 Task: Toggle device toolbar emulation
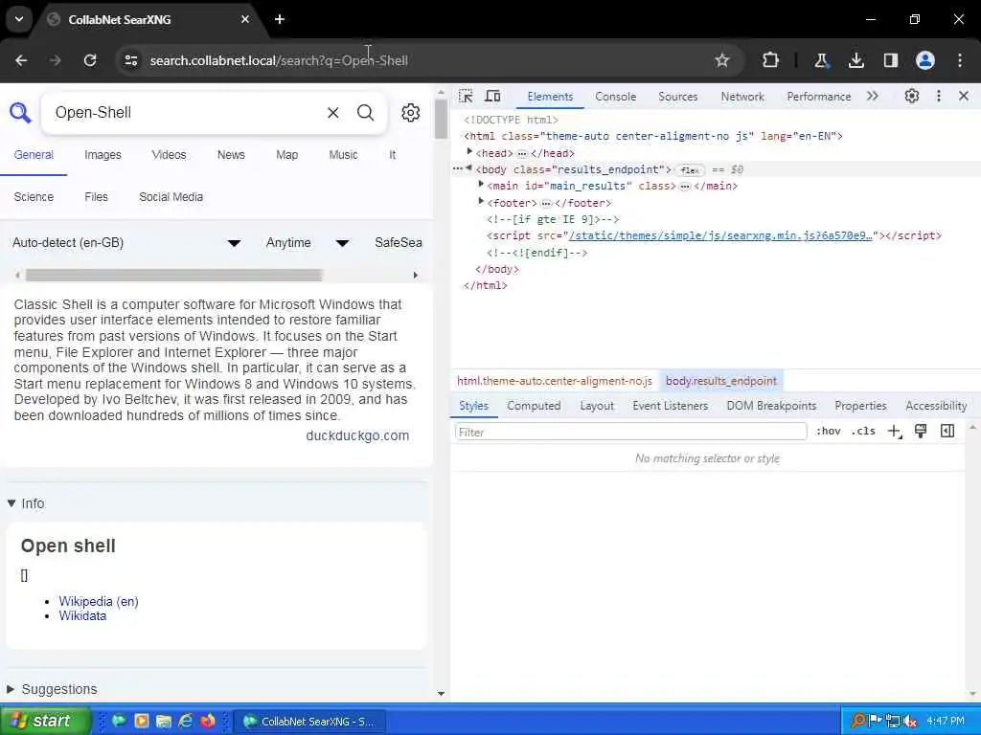pyautogui.click(x=493, y=97)
